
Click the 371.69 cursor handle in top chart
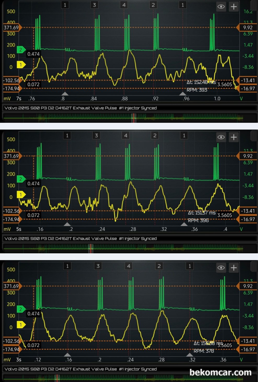tap(12, 27)
